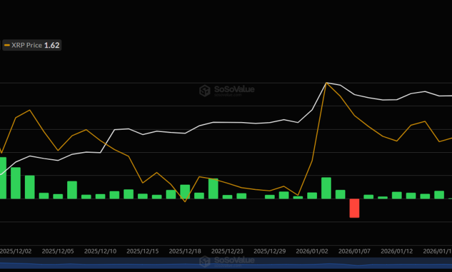This screenshot has height=272, width=452.
Task: Click the orange line's lowest dip point
Action: (x=185, y=201)
